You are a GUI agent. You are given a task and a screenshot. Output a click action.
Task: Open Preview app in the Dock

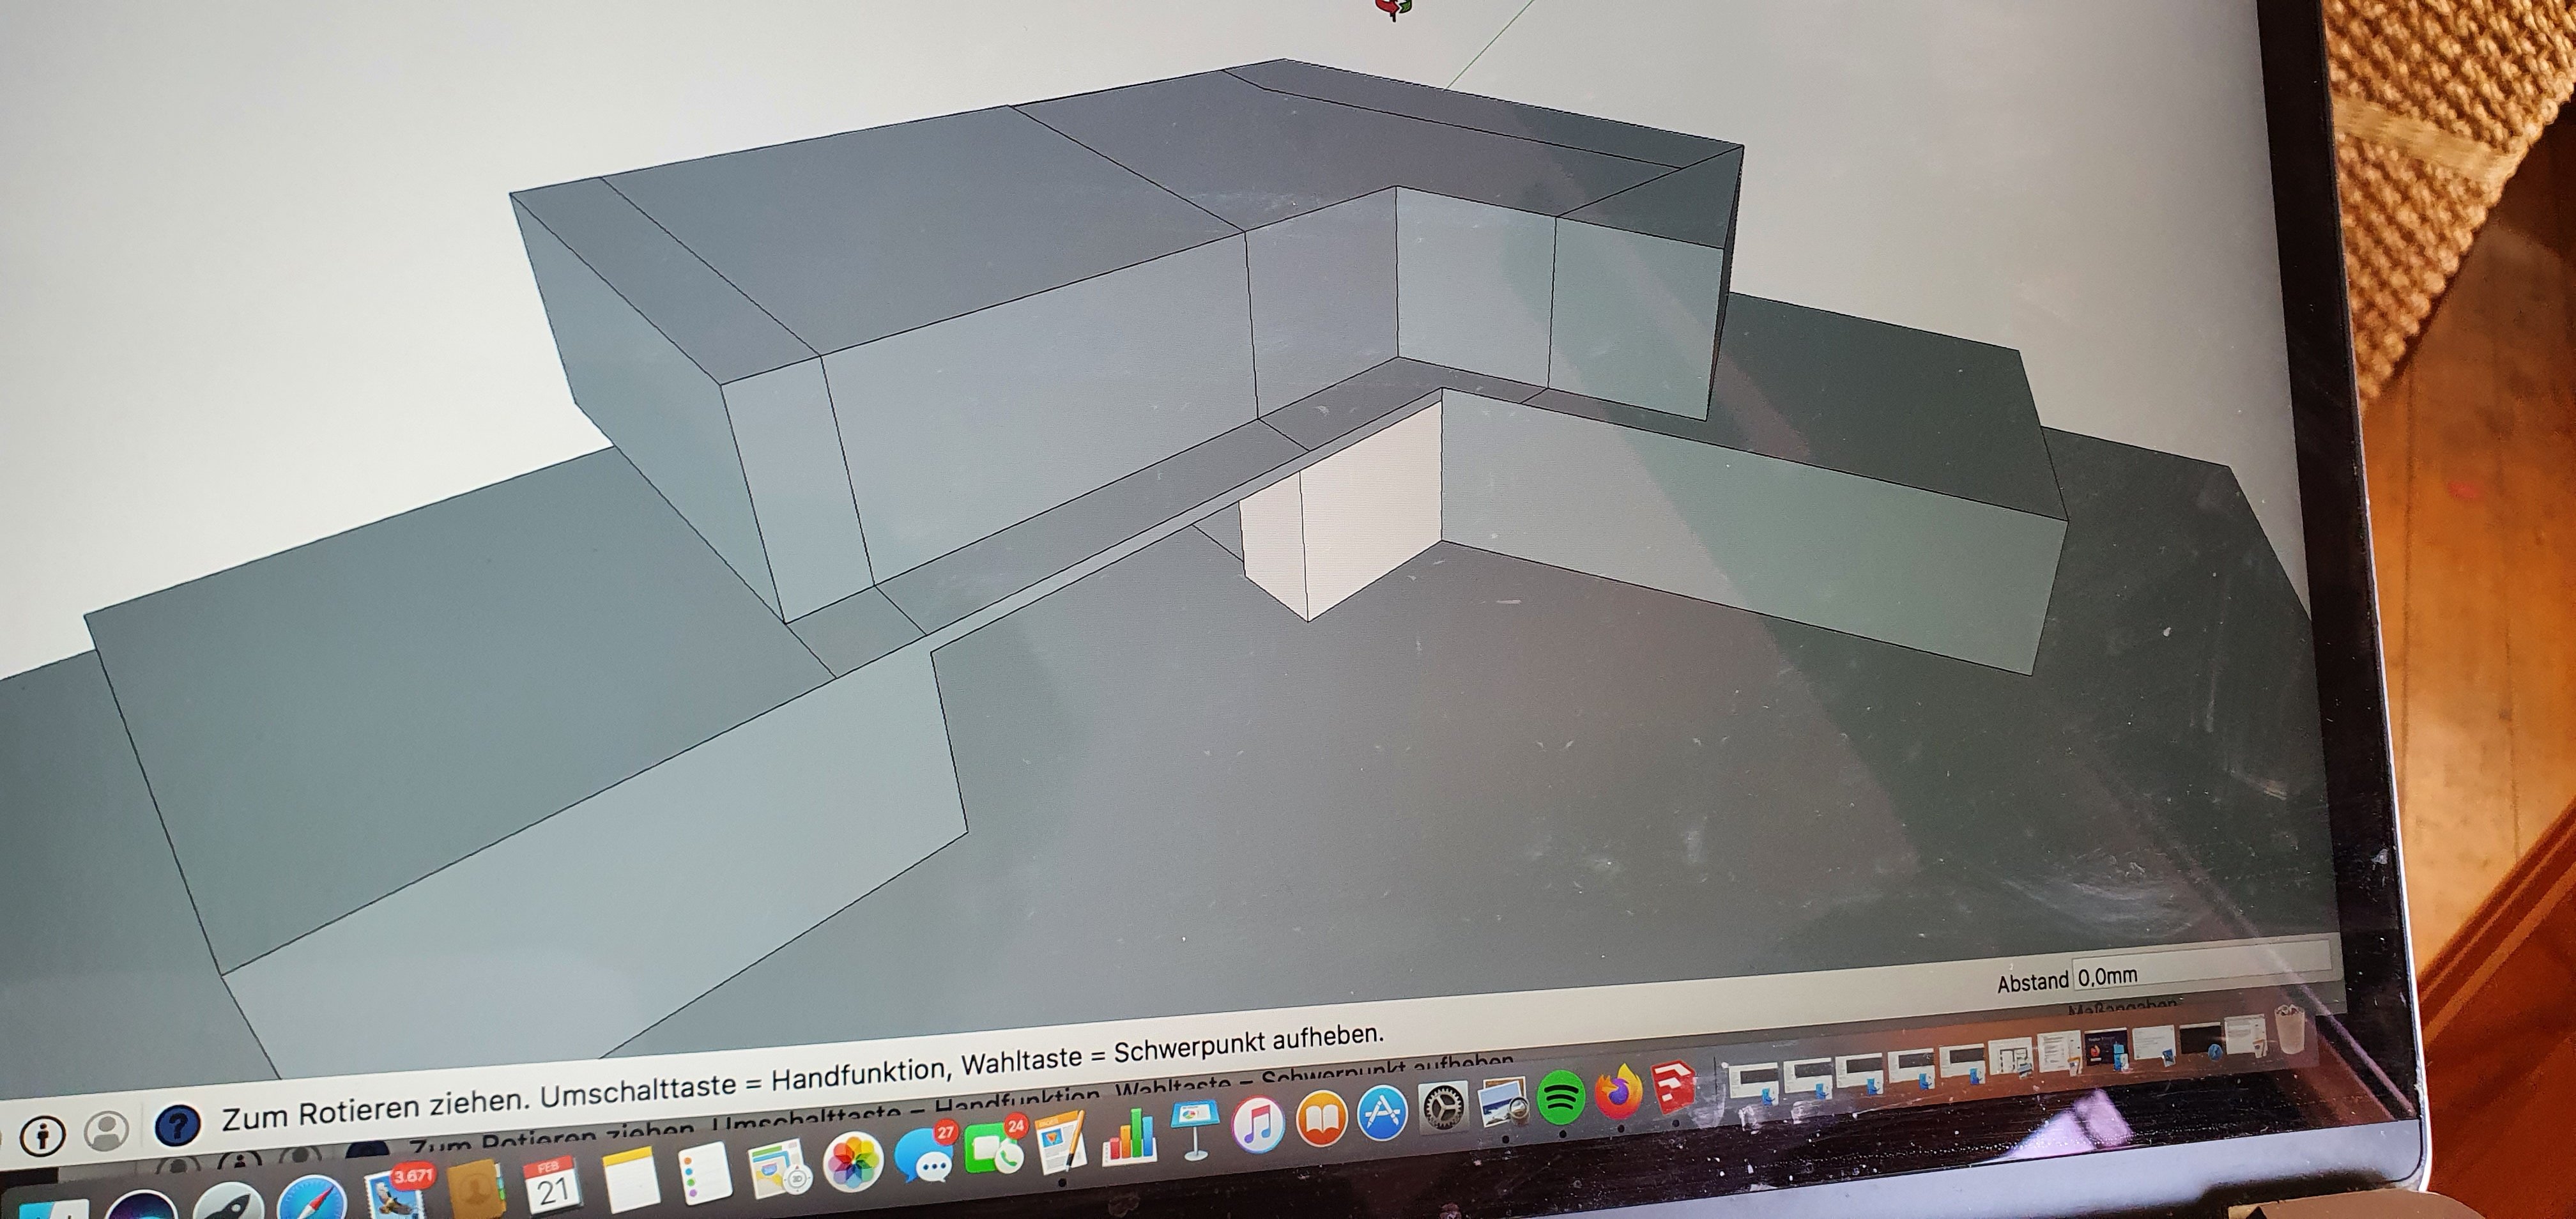click(1502, 1102)
